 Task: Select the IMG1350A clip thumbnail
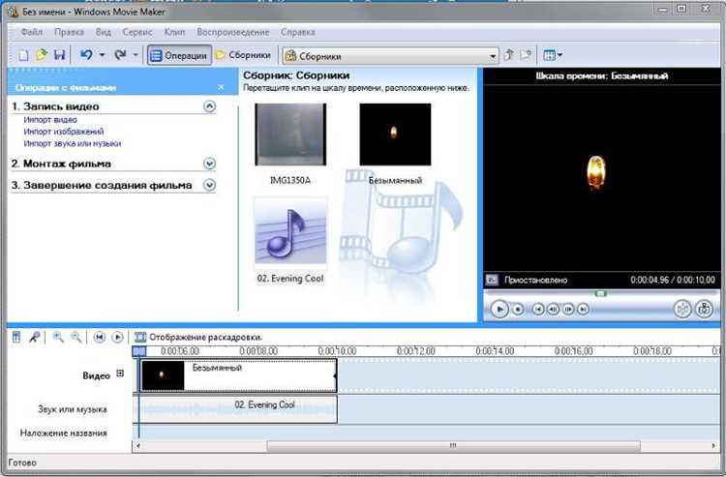[290, 134]
